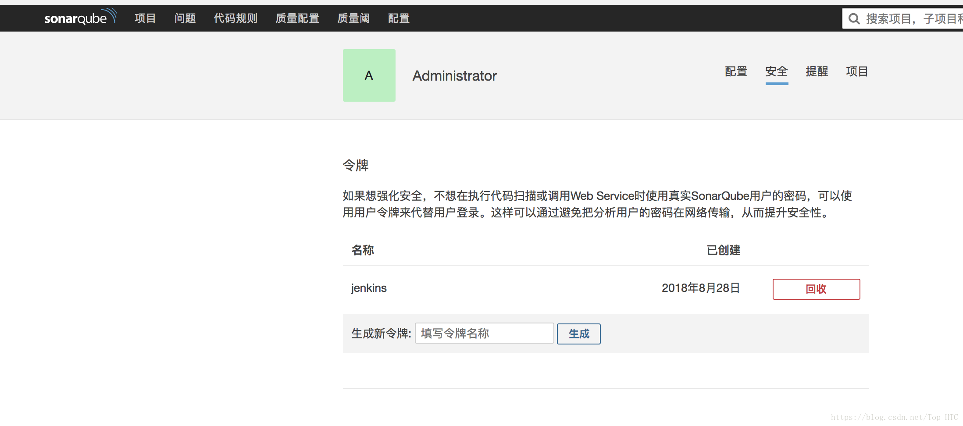Image resolution: width=963 pixels, height=426 pixels.
Task: Click the 令牌 section heading
Action: tap(356, 165)
